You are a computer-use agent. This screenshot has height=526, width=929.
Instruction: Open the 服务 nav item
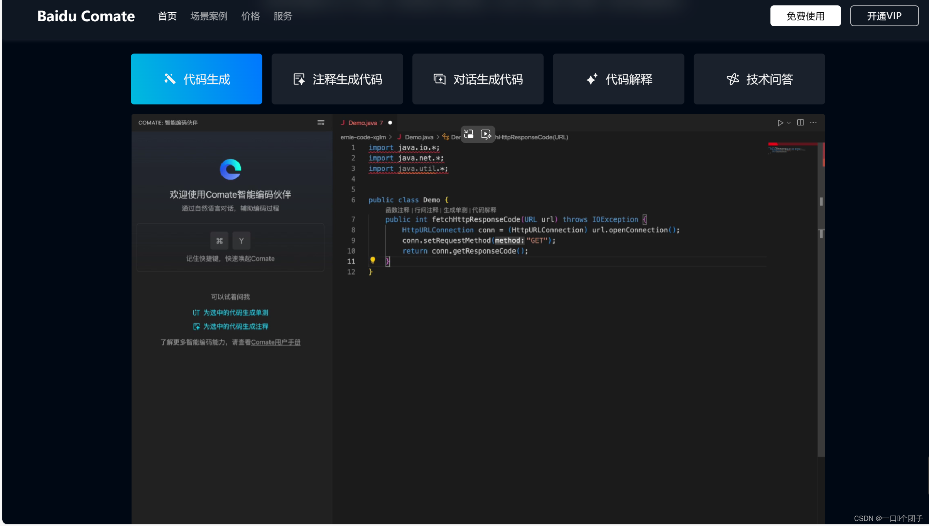click(x=283, y=16)
